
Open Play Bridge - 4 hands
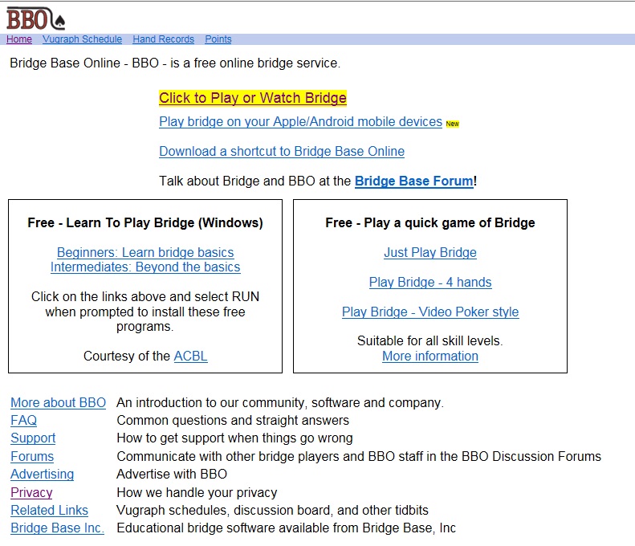(430, 283)
